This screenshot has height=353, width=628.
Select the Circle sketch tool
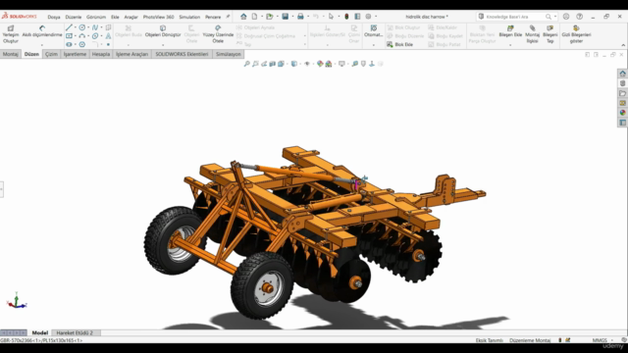coord(82,27)
